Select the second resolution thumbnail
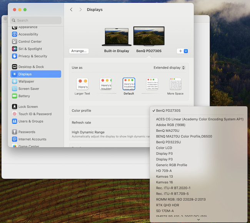 [106, 84]
